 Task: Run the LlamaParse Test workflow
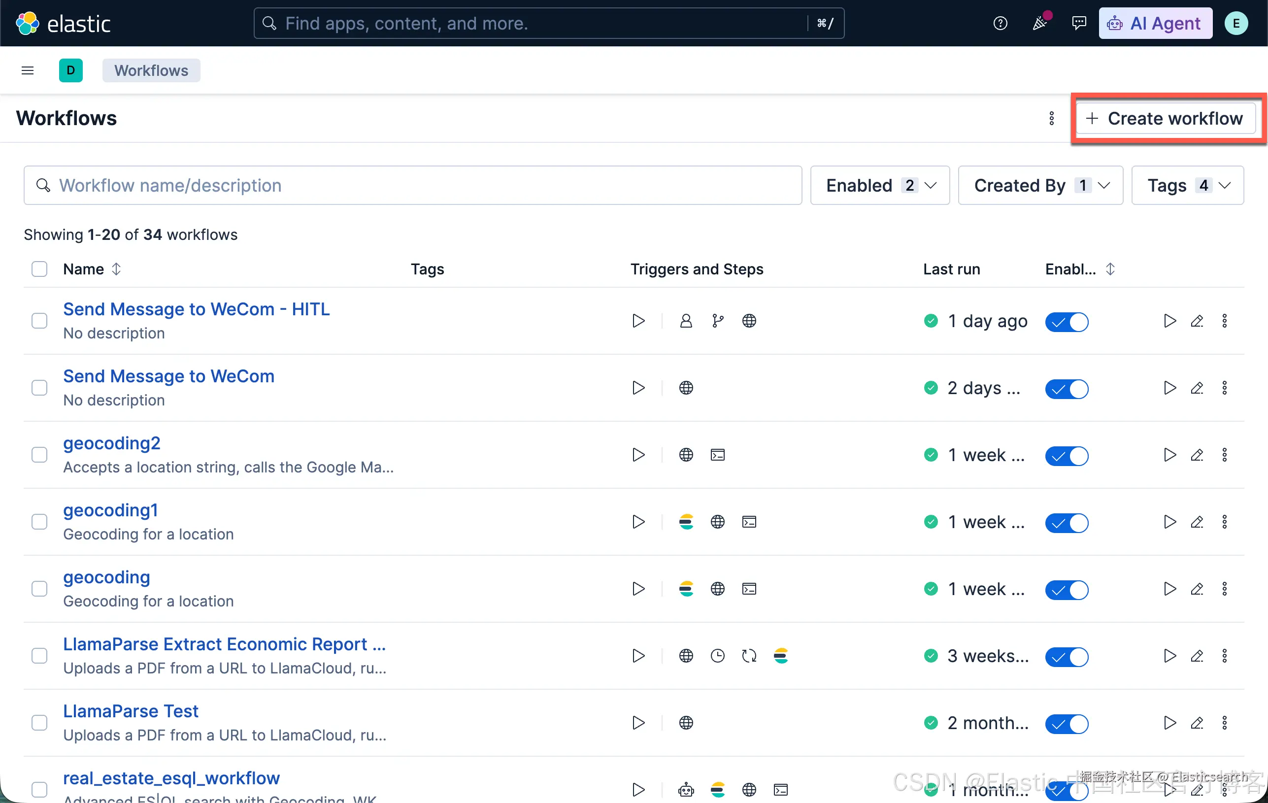pyautogui.click(x=1169, y=722)
